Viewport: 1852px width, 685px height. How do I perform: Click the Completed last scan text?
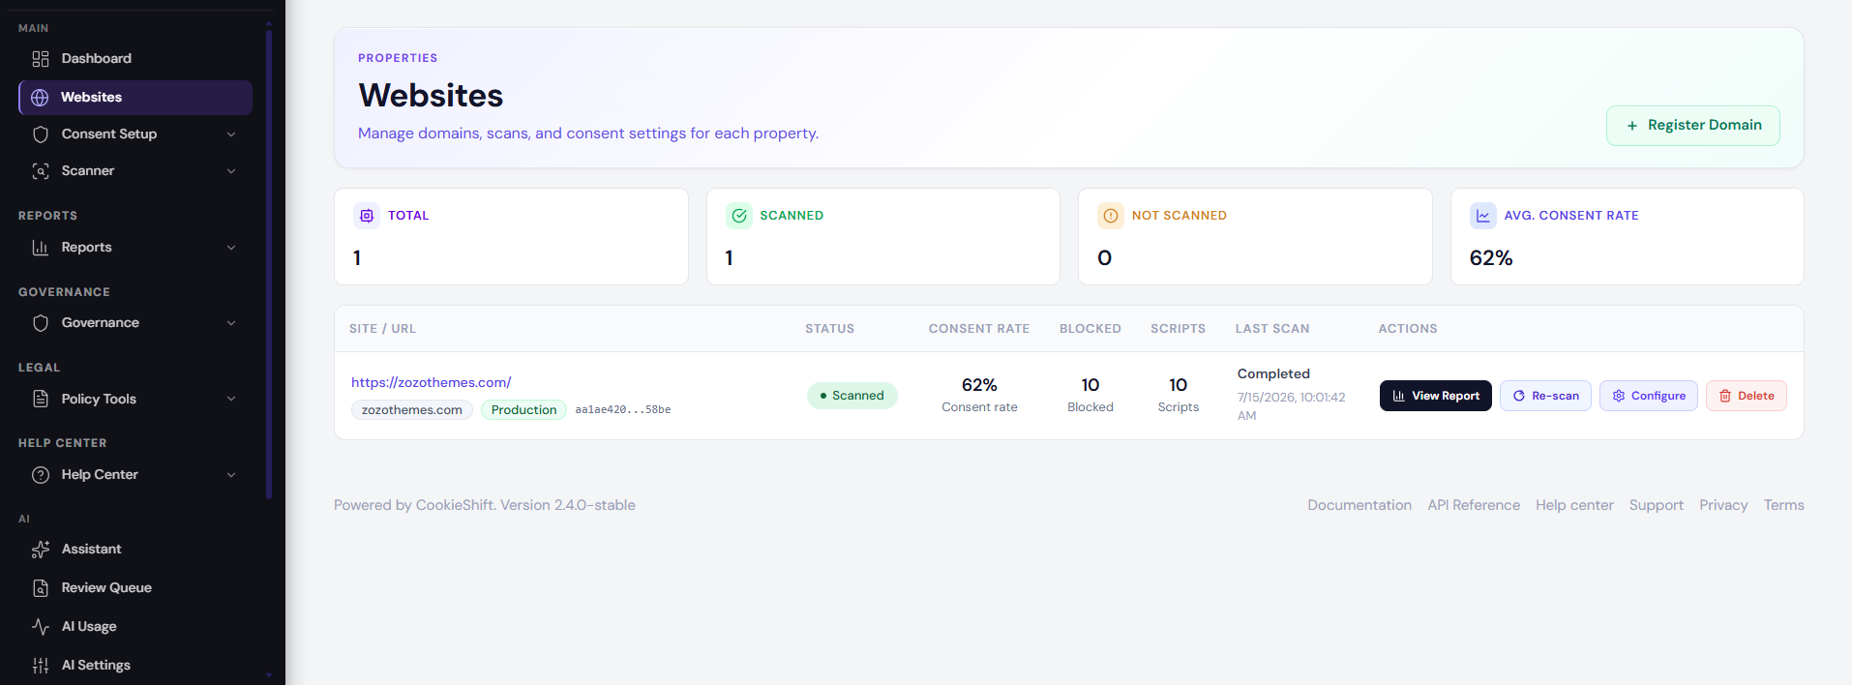[1273, 374]
